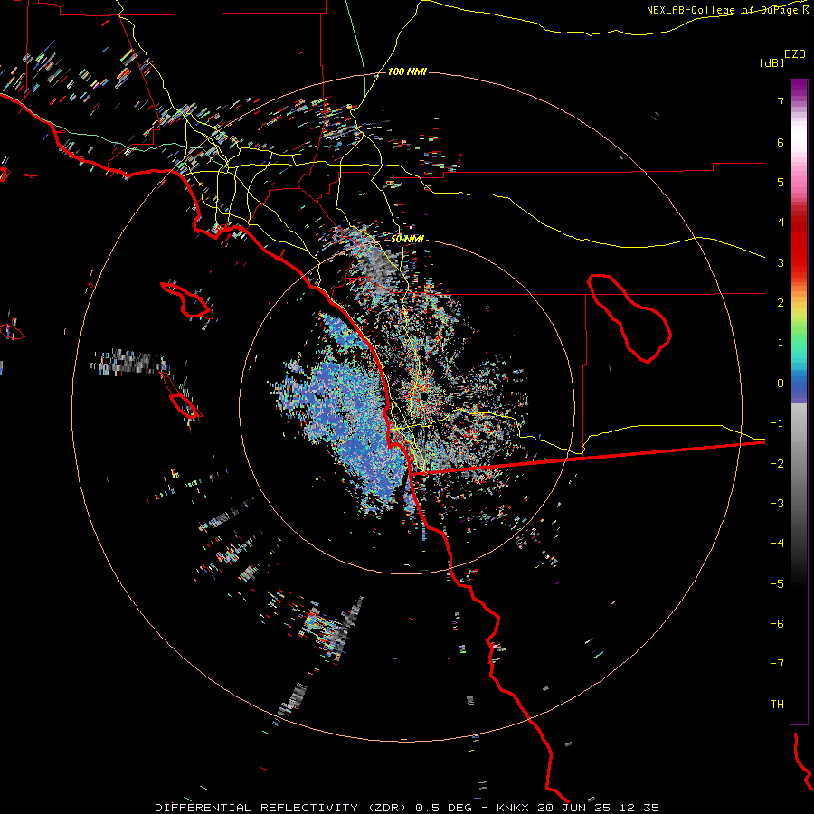Click the "20 JUN 25" date text
Viewport: 814px width, 814px height.
[576, 808]
